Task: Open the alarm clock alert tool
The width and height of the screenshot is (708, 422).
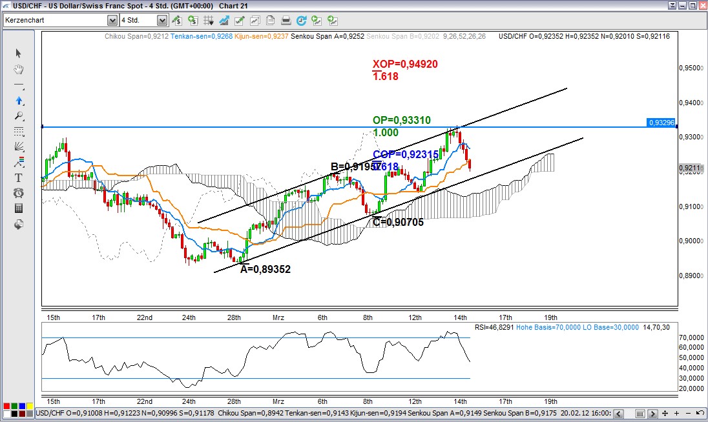Action: coord(19,193)
